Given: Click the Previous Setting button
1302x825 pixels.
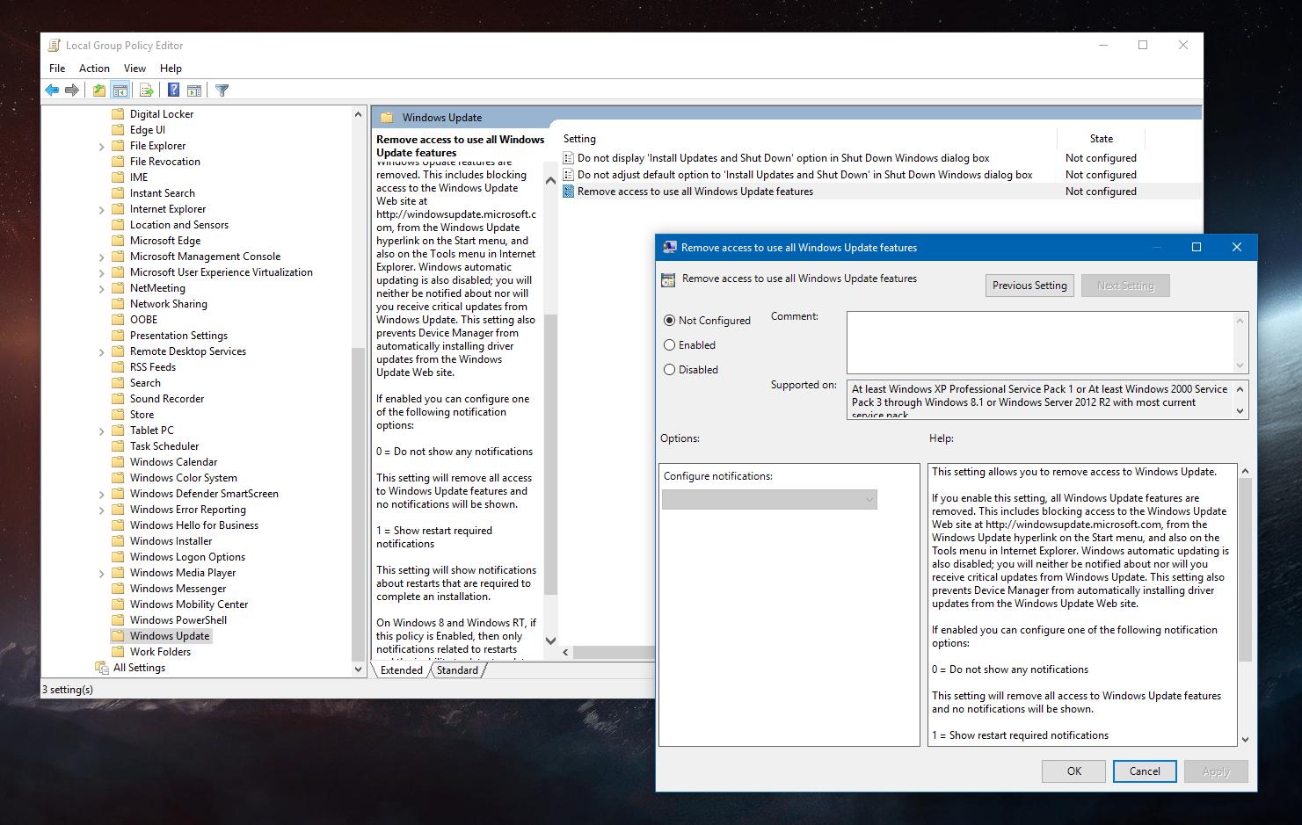Looking at the screenshot, I should (1029, 286).
